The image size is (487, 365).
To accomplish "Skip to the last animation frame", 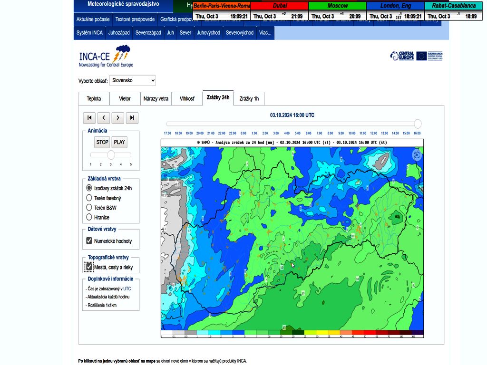I will pyautogui.click(x=132, y=118).
